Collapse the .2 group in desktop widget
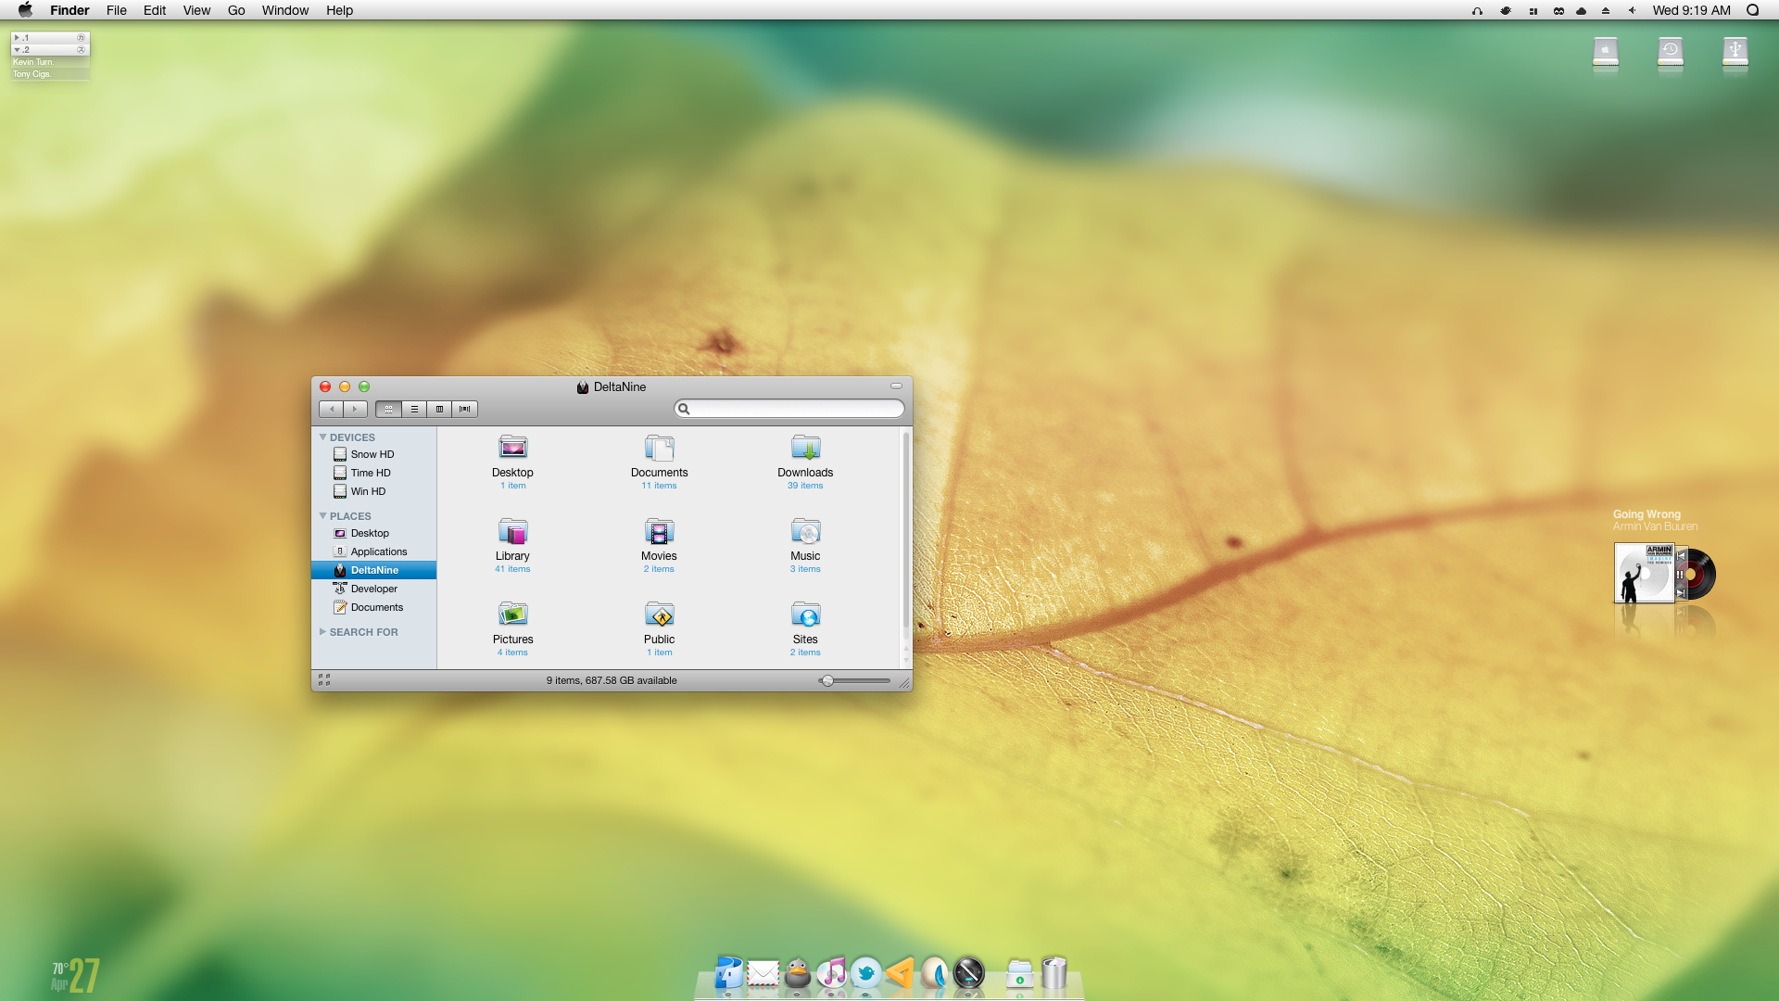 pos(17,50)
